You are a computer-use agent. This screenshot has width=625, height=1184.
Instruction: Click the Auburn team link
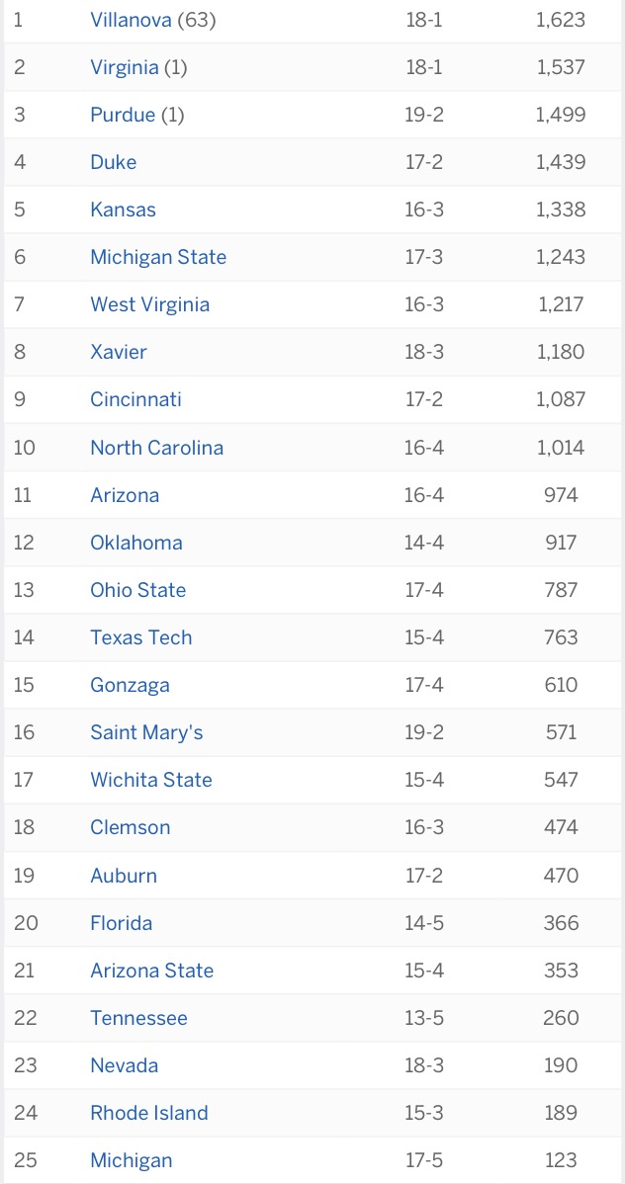pos(124,876)
